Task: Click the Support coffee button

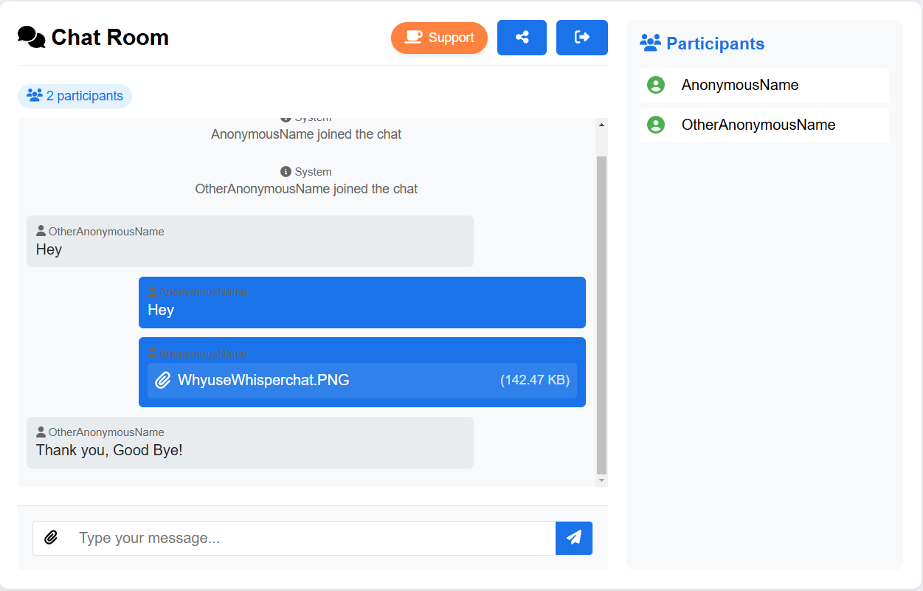Action: (x=439, y=38)
